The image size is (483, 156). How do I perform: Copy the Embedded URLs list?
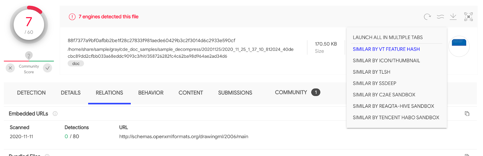tap(467, 113)
